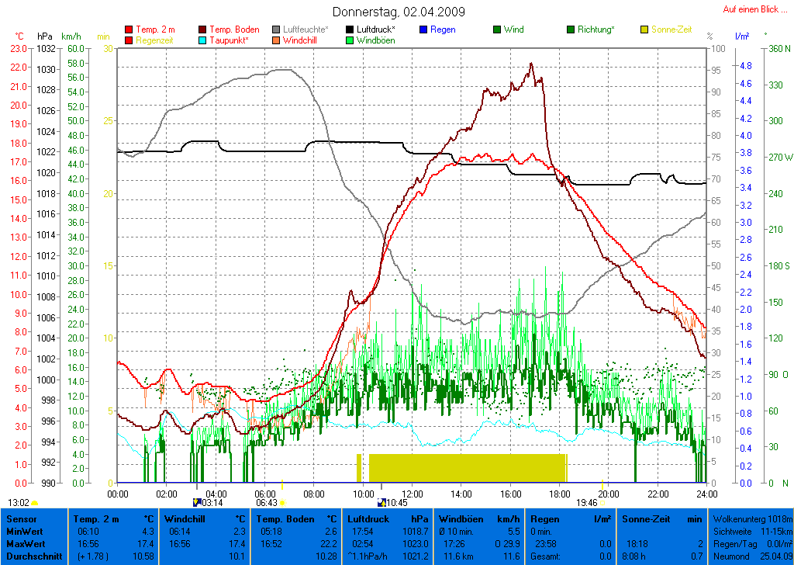Click the 'Donnerstag, 02.04.2009' chart title
Viewport: 794px width, 565px height.
tap(399, 12)
